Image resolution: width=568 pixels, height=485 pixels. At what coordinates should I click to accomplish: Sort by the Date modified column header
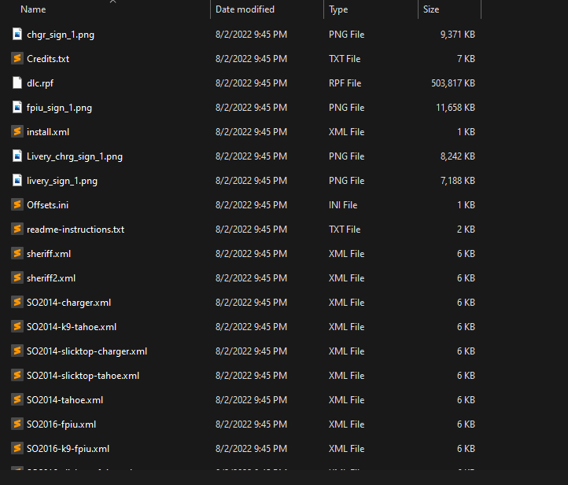245,9
